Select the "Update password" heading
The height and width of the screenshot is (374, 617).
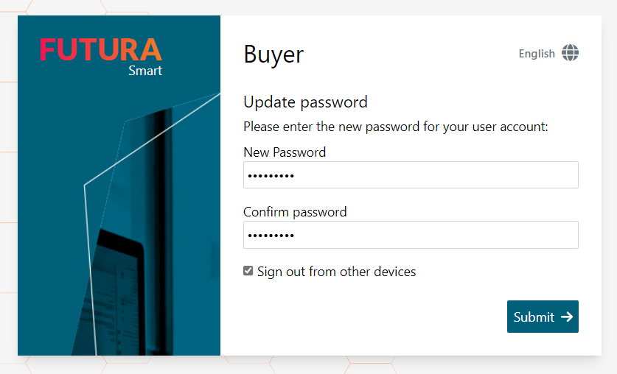pyautogui.click(x=305, y=102)
